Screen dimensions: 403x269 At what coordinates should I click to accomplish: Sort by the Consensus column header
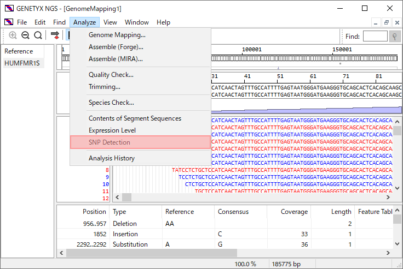click(241, 212)
